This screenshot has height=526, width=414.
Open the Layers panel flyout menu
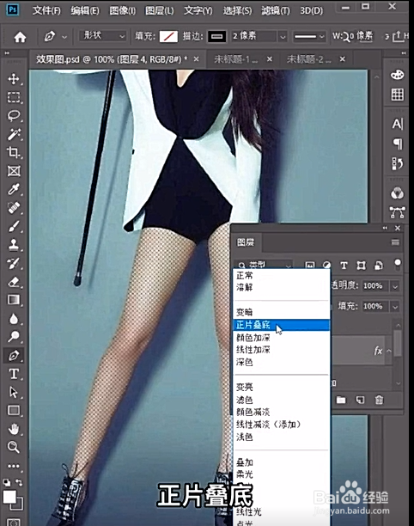tap(395, 242)
